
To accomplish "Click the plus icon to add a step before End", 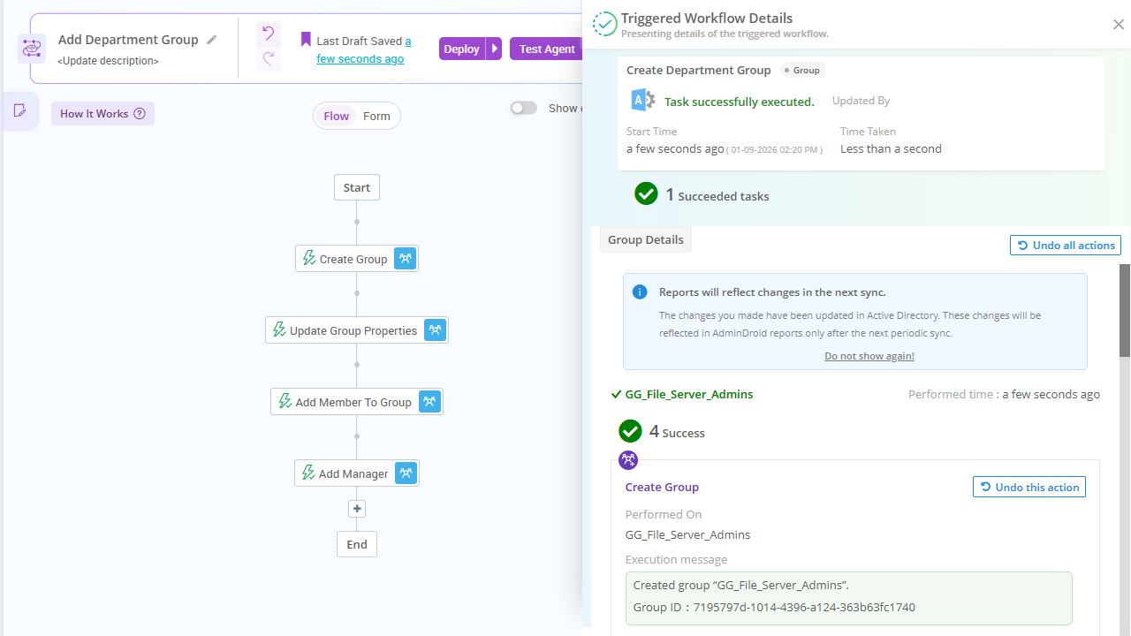I will pos(357,509).
